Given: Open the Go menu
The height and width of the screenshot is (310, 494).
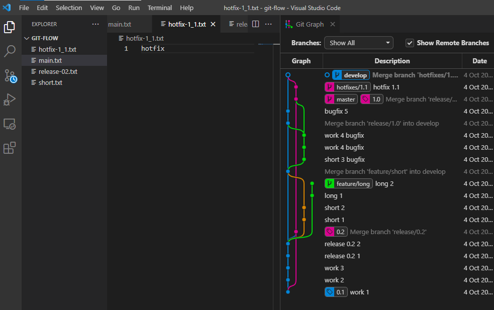Looking at the screenshot, I should pos(116,8).
